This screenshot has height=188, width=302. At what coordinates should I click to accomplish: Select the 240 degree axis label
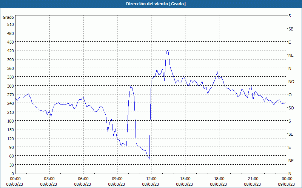pyautogui.click(x=11, y=103)
